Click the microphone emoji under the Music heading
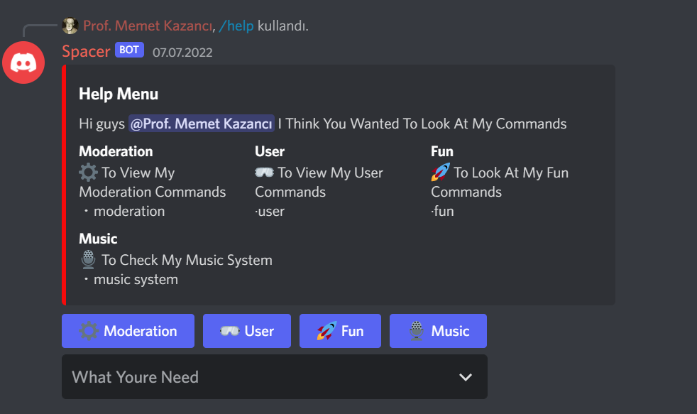 [x=87, y=259]
